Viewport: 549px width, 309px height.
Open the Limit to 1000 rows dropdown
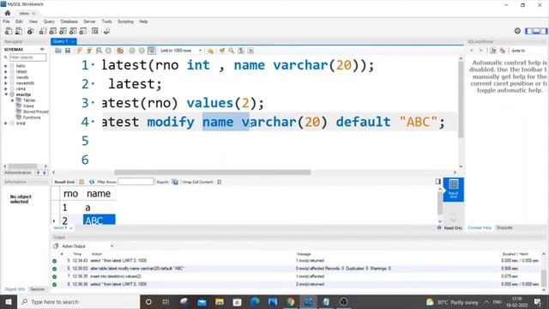[x=181, y=51]
